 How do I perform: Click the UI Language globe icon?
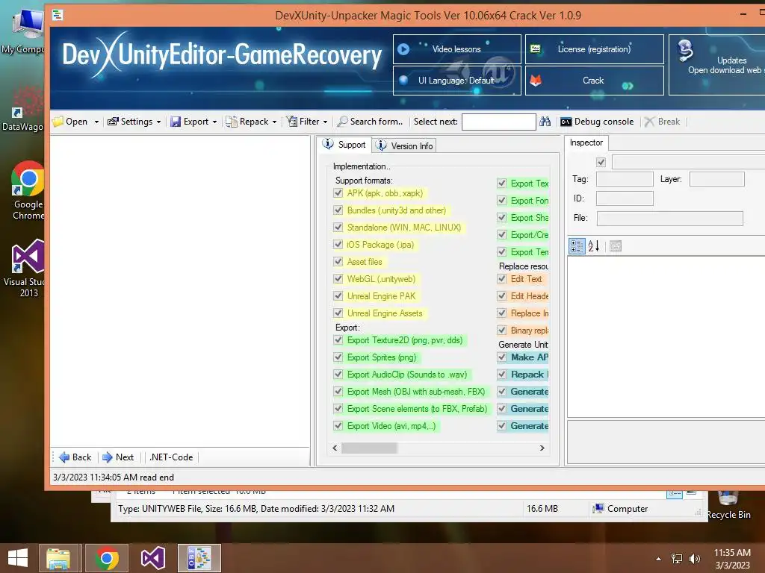403,81
